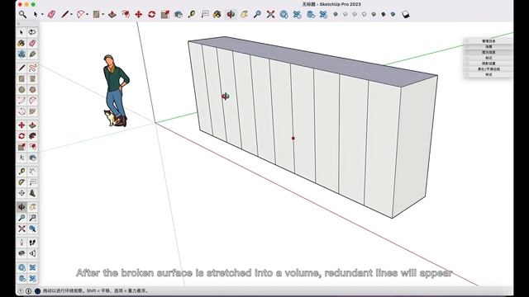Select the Zoom Window tool in left palette
The width and height of the screenshot is (529, 297).
pos(32,218)
